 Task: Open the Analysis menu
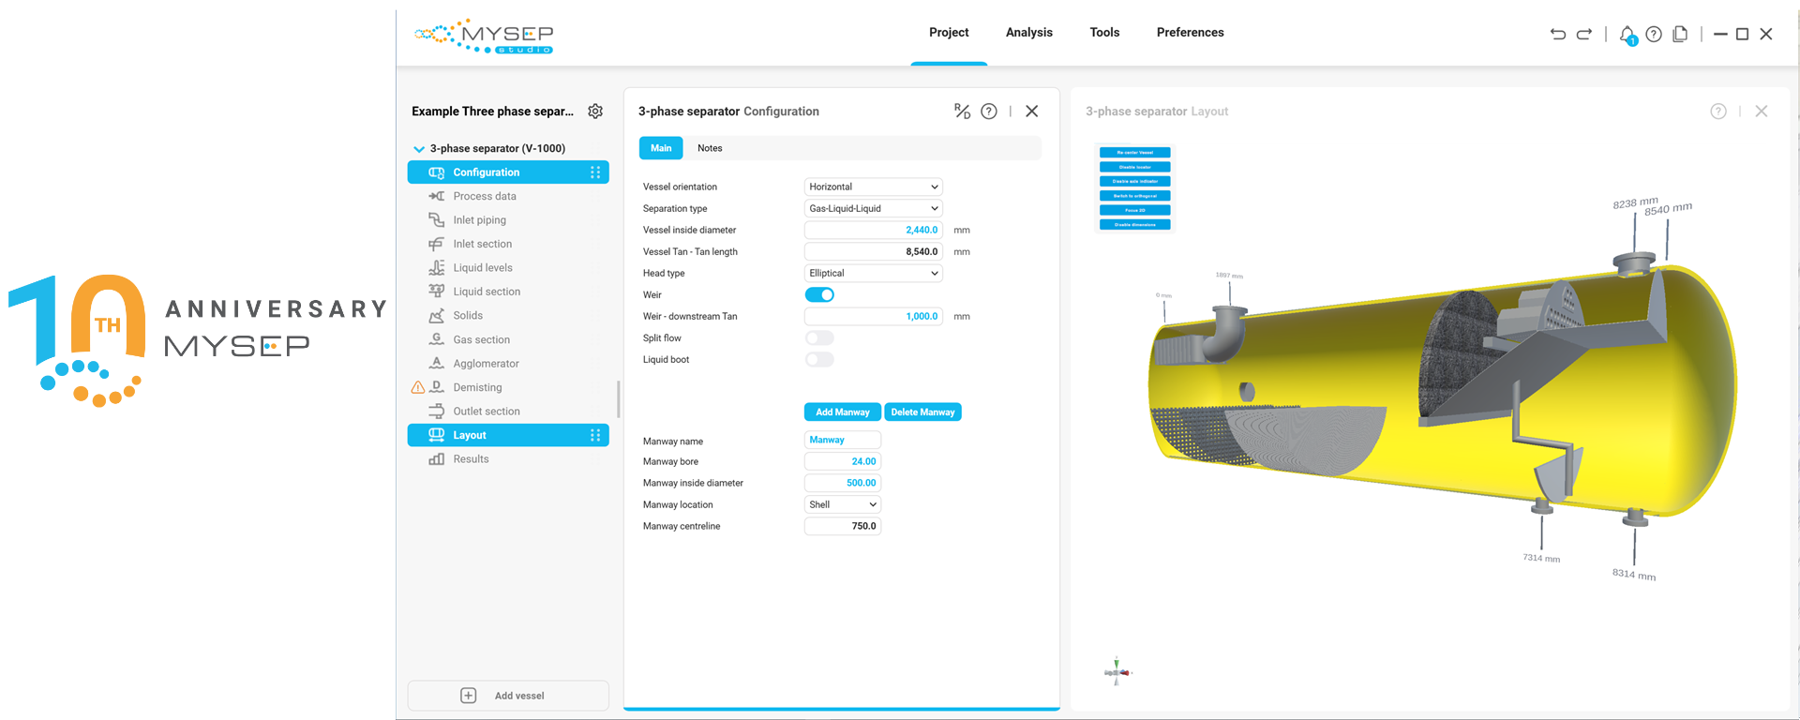[x=1028, y=33]
